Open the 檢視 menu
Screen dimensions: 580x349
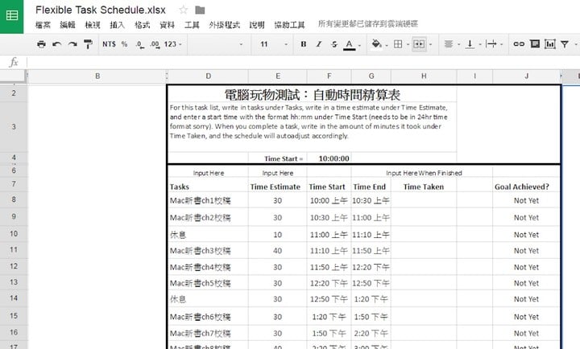(93, 25)
